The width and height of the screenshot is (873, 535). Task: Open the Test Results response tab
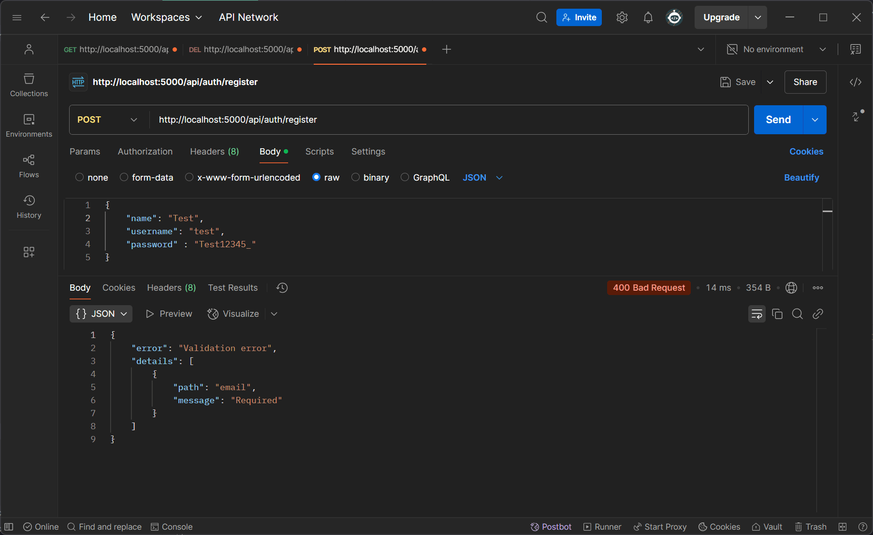pyautogui.click(x=233, y=288)
